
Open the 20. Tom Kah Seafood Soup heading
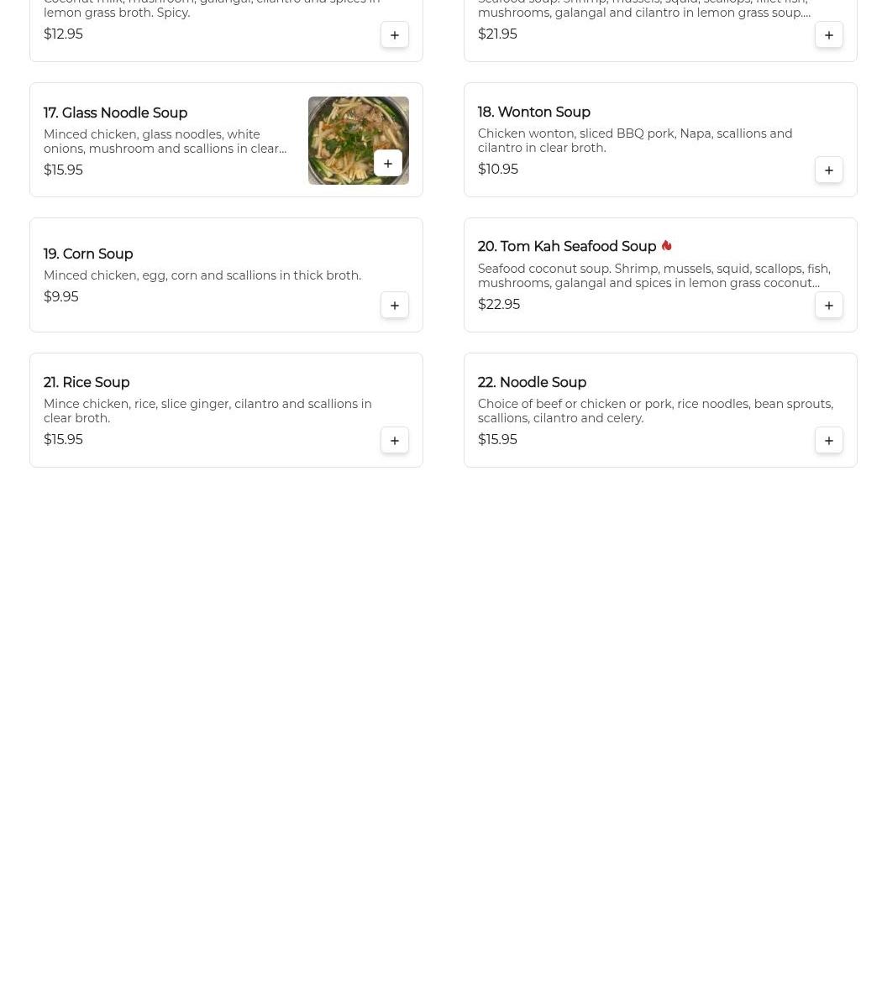click(566, 247)
